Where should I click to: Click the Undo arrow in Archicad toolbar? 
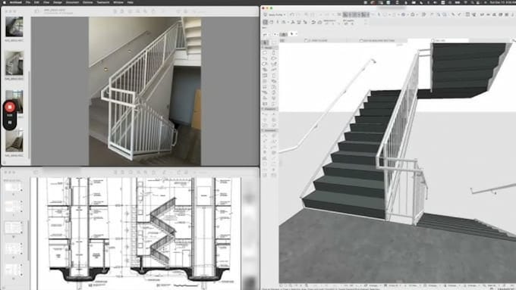(x=292, y=15)
